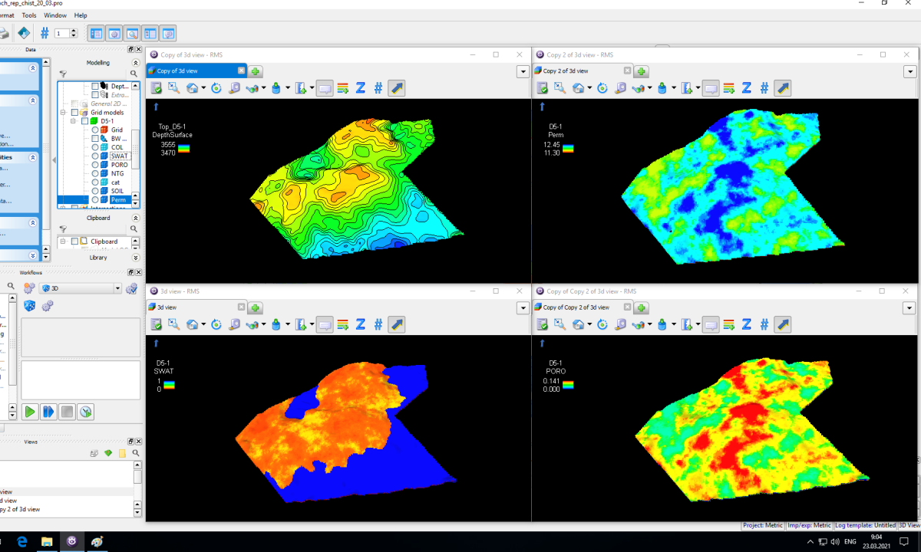The height and width of the screenshot is (552, 921).
Task: Click the Z scale icon in Copy of 3d view
Action: click(360, 88)
